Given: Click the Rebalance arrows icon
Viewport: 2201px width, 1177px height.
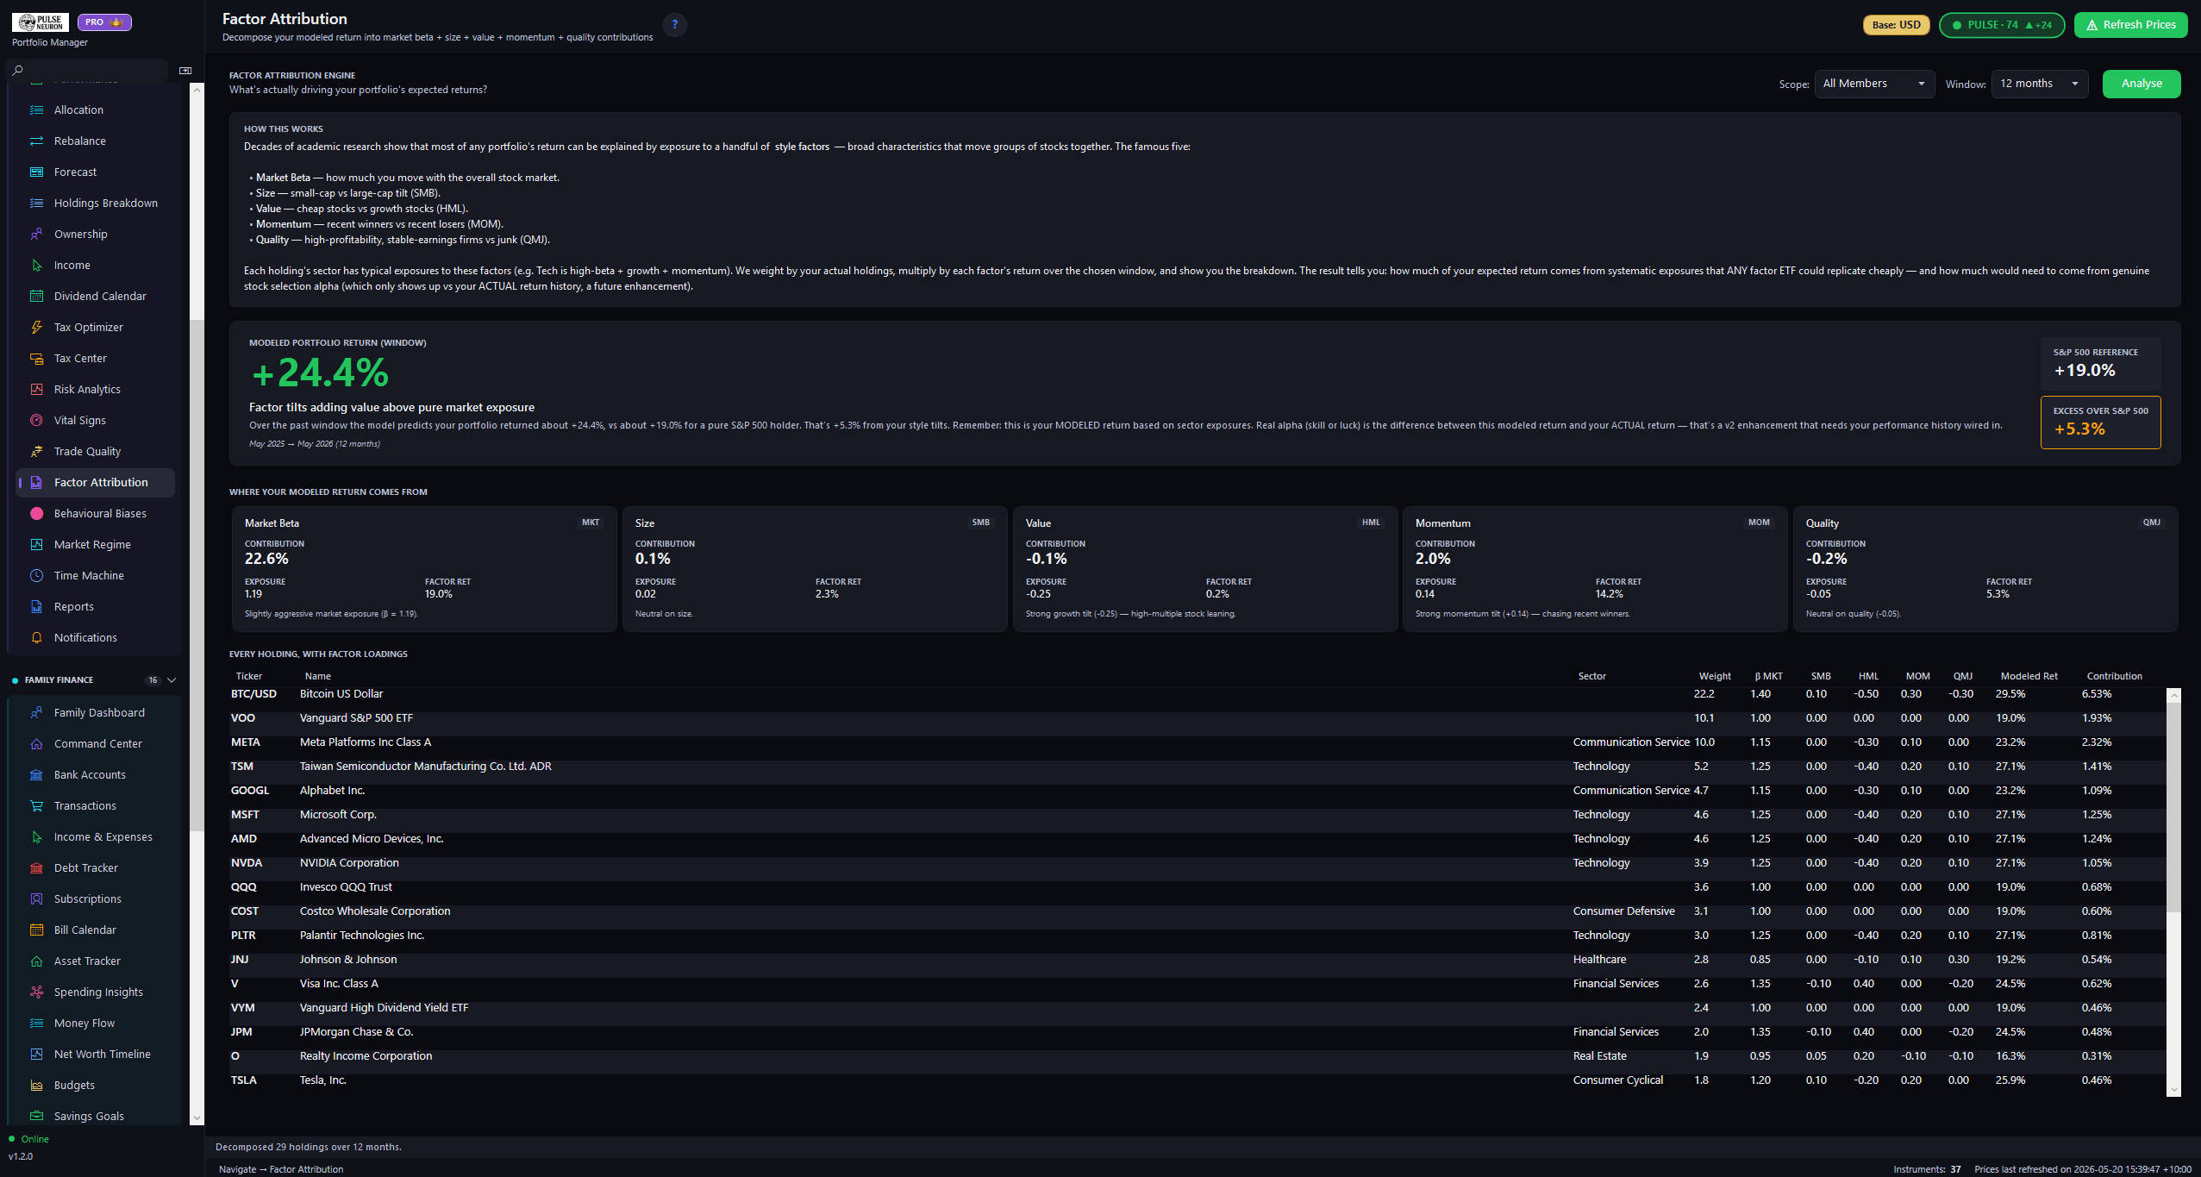Looking at the screenshot, I should [x=36, y=141].
